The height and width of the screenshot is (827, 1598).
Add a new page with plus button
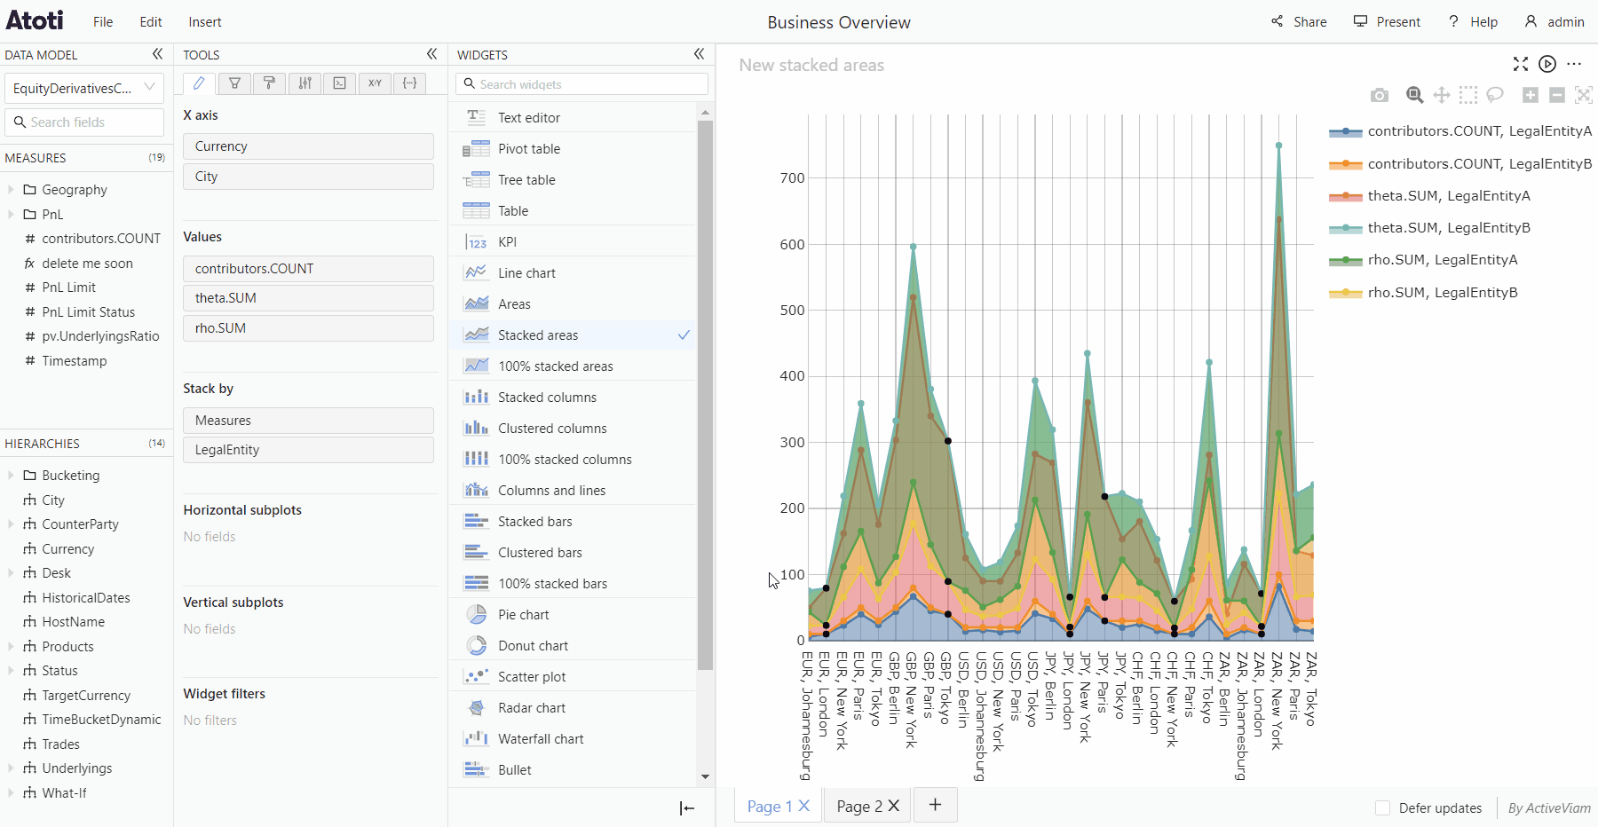(935, 805)
